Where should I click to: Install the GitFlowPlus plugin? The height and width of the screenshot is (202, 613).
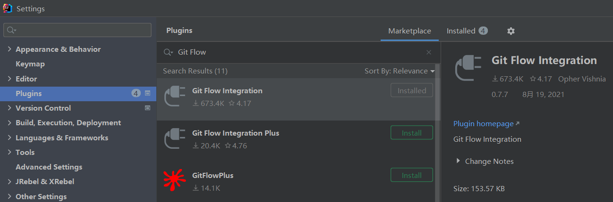pos(412,175)
